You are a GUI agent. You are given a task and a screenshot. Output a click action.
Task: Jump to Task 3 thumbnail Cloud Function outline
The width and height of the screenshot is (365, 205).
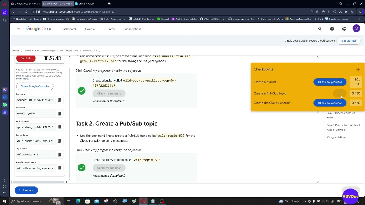point(343,127)
